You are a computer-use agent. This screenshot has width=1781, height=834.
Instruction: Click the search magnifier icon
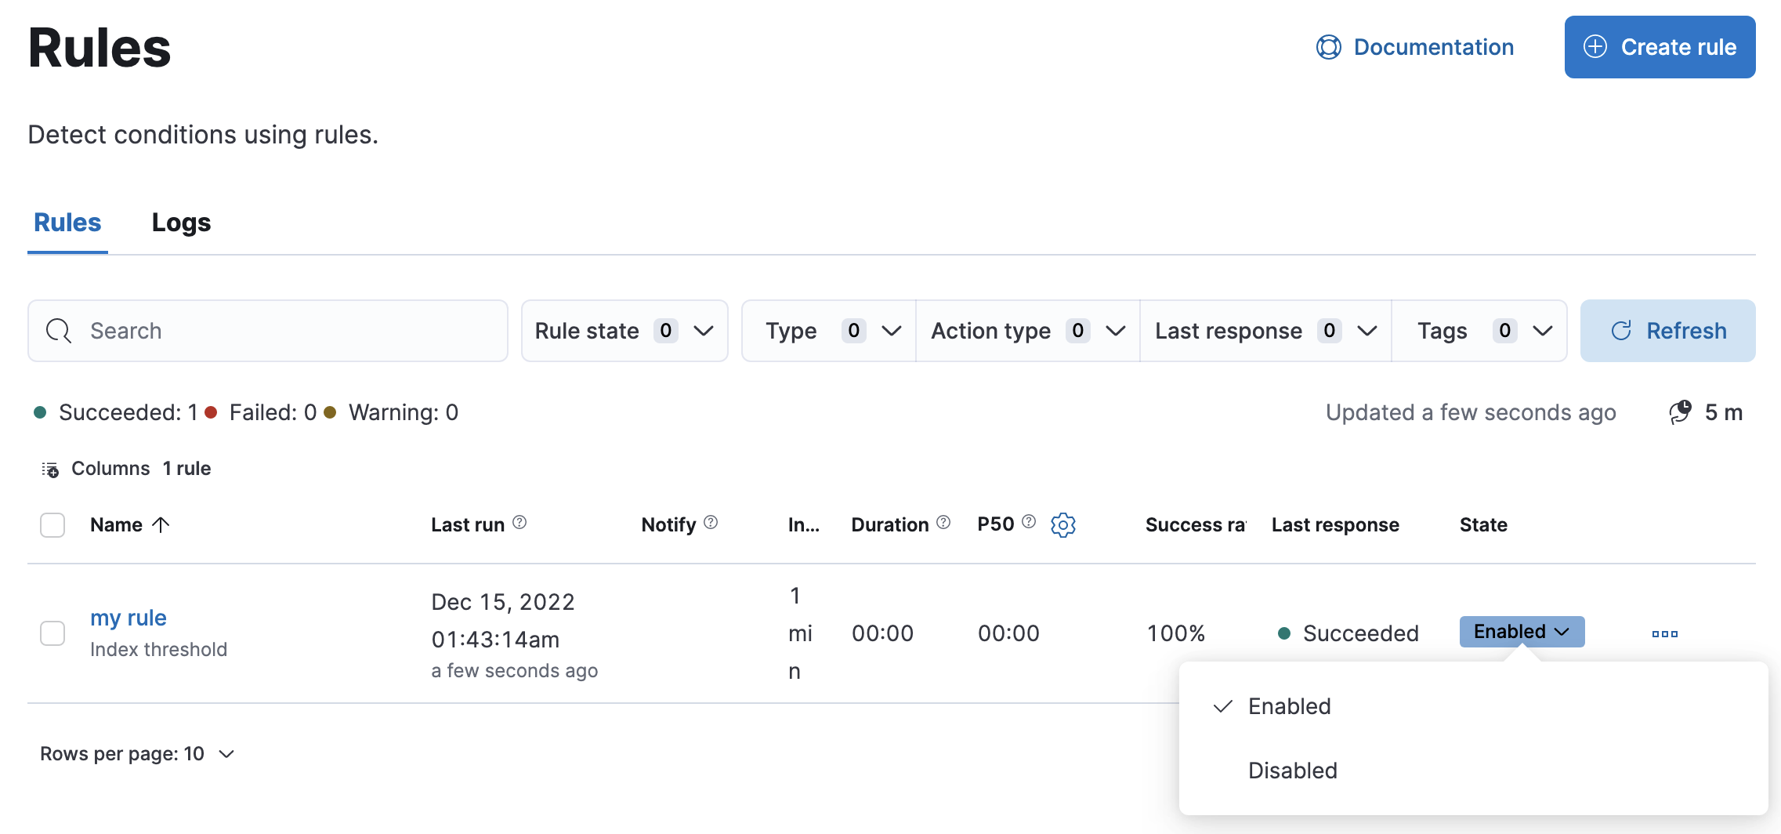click(x=59, y=331)
